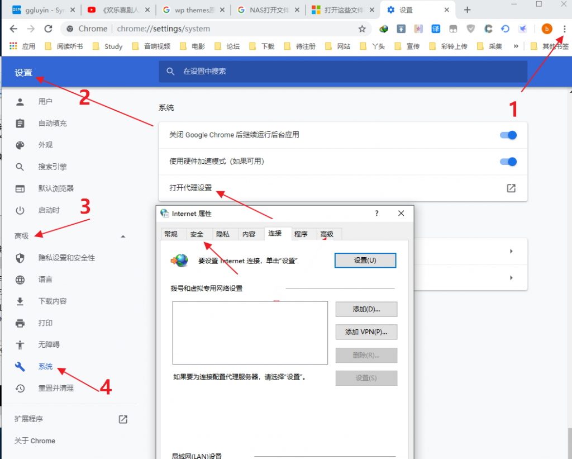Click the 设置(U) button
The image size is (572, 459).
pyautogui.click(x=365, y=260)
